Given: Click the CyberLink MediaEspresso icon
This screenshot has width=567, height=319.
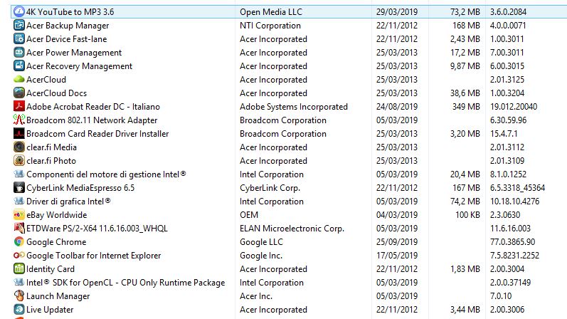Looking at the screenshot, I should (18, 187).
